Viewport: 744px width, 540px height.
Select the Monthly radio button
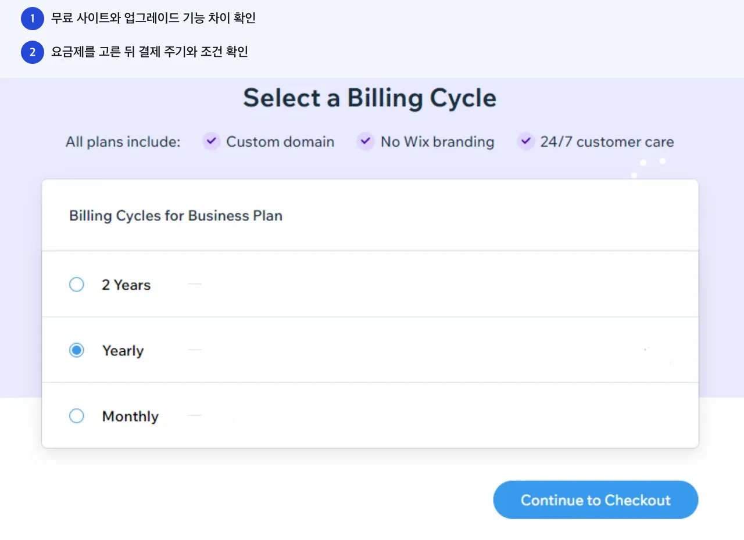point(77,416)
